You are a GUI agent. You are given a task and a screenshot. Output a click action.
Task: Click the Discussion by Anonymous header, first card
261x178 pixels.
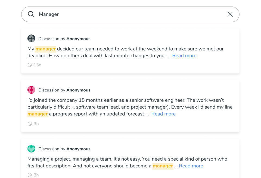(64, 39)
